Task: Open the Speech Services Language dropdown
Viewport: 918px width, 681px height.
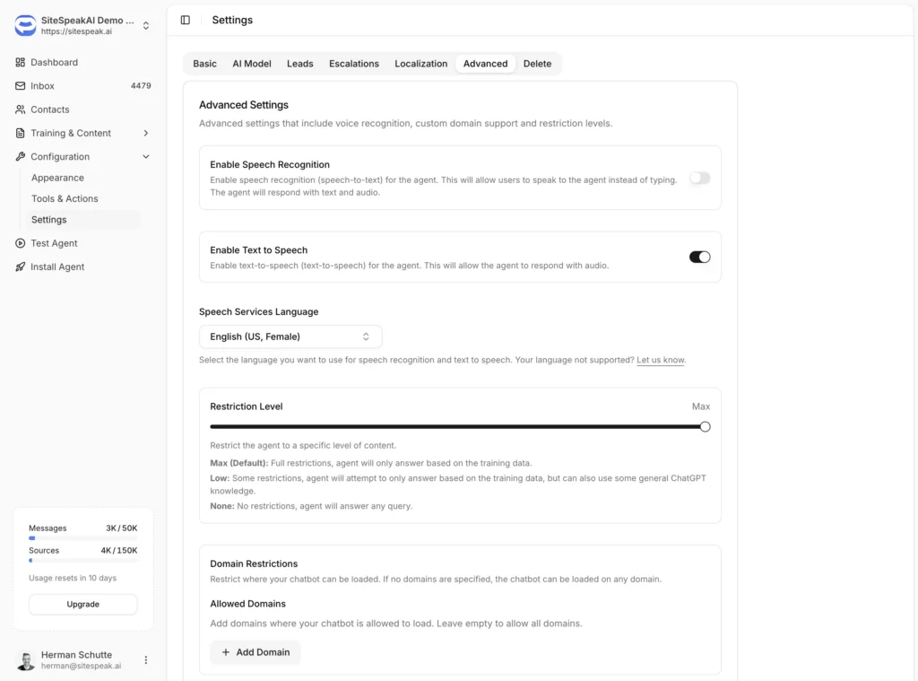Action: pyautogui.click(x=290, y=337)
